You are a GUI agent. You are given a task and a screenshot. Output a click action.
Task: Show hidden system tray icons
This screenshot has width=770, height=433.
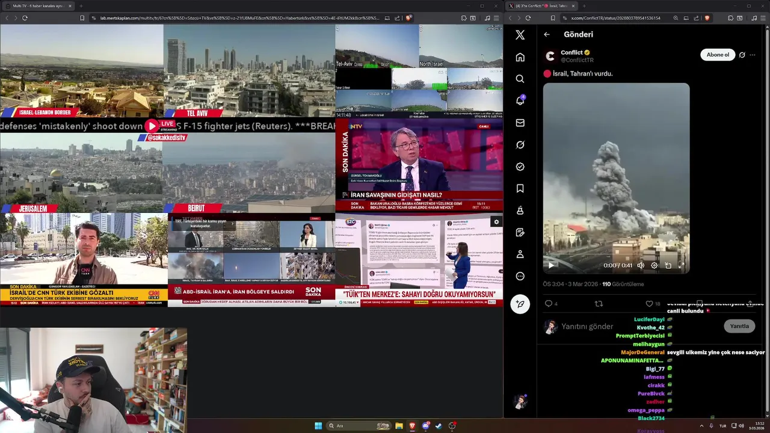pos(701,426)
